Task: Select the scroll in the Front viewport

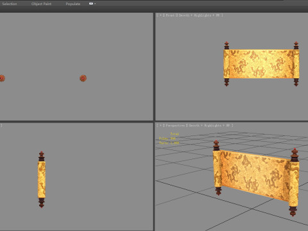Action: click(261, 64)
